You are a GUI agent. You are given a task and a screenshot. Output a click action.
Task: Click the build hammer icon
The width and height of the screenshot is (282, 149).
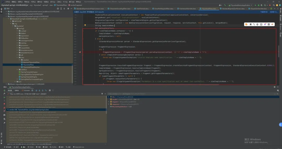tap(225, 5)
